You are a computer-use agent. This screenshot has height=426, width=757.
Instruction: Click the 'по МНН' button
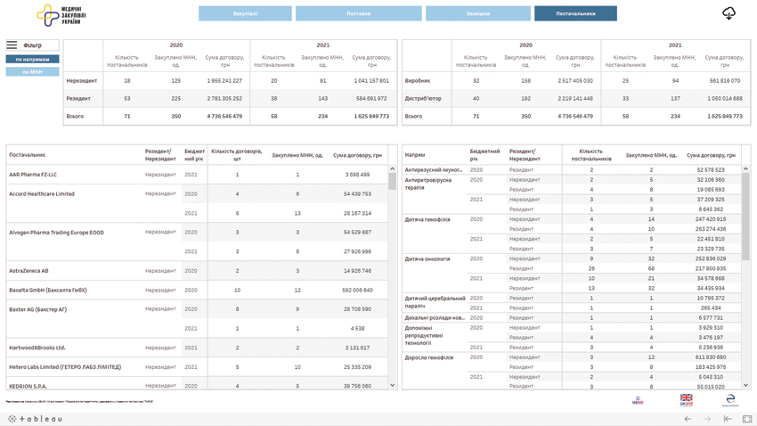[32, 72]
